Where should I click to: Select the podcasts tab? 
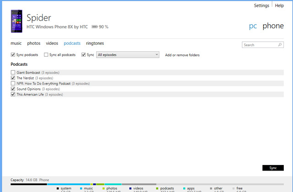point(72,43)
